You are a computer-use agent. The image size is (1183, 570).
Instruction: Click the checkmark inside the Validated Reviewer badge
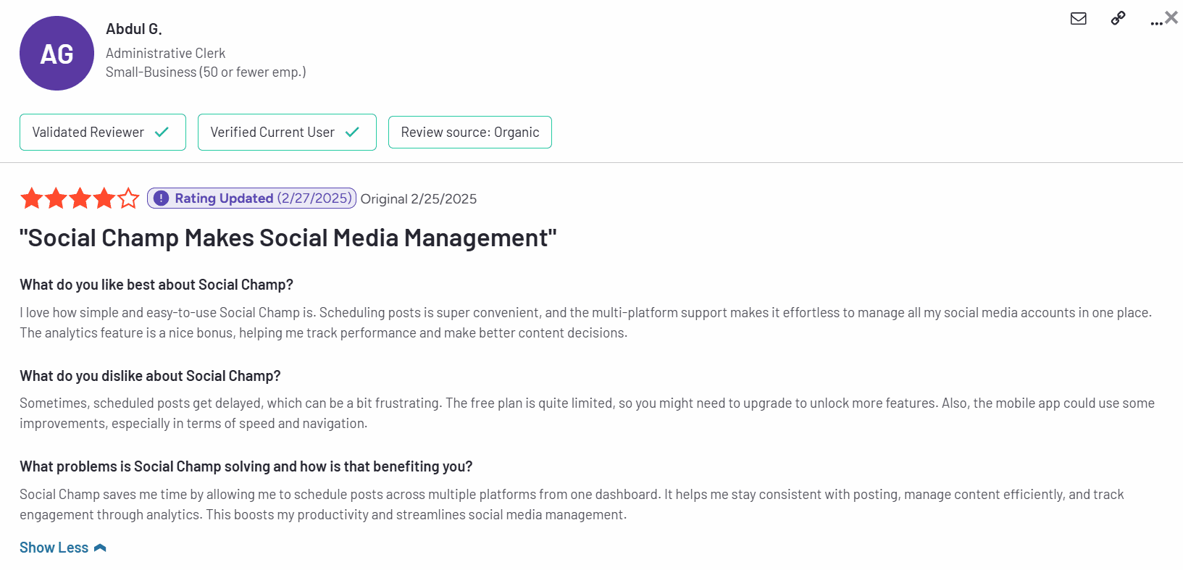(162, 133)
